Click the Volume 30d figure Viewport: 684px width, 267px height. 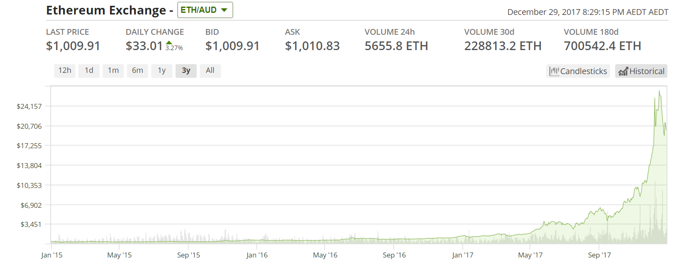503,46
